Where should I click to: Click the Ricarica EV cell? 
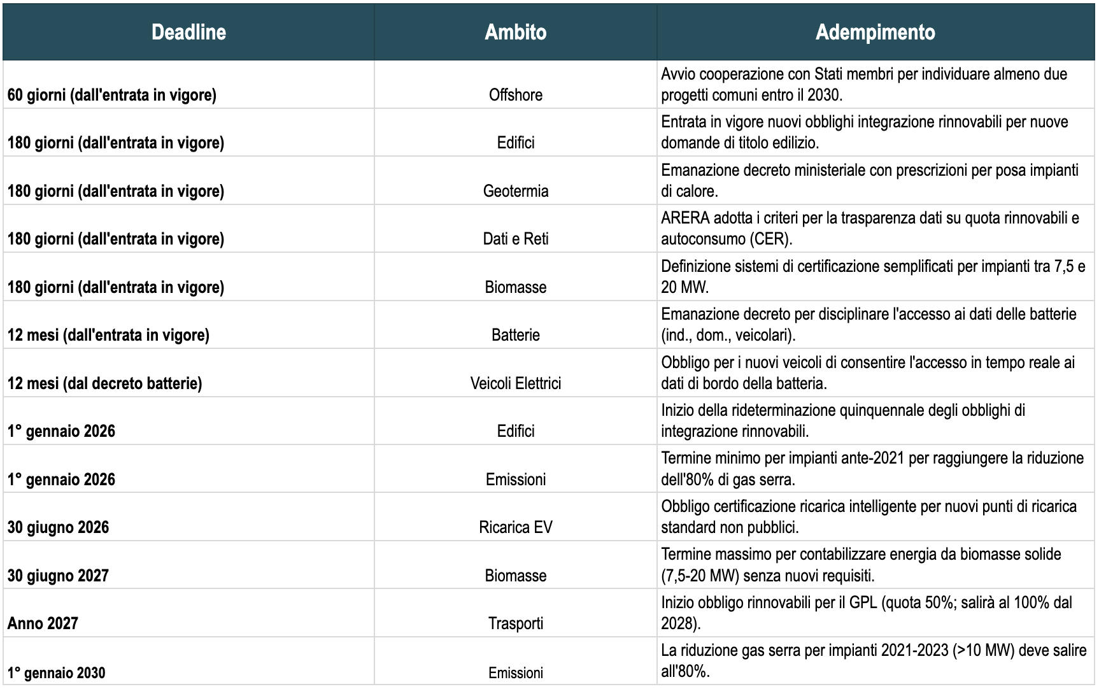pyautogui.click(x=515, y=527)
